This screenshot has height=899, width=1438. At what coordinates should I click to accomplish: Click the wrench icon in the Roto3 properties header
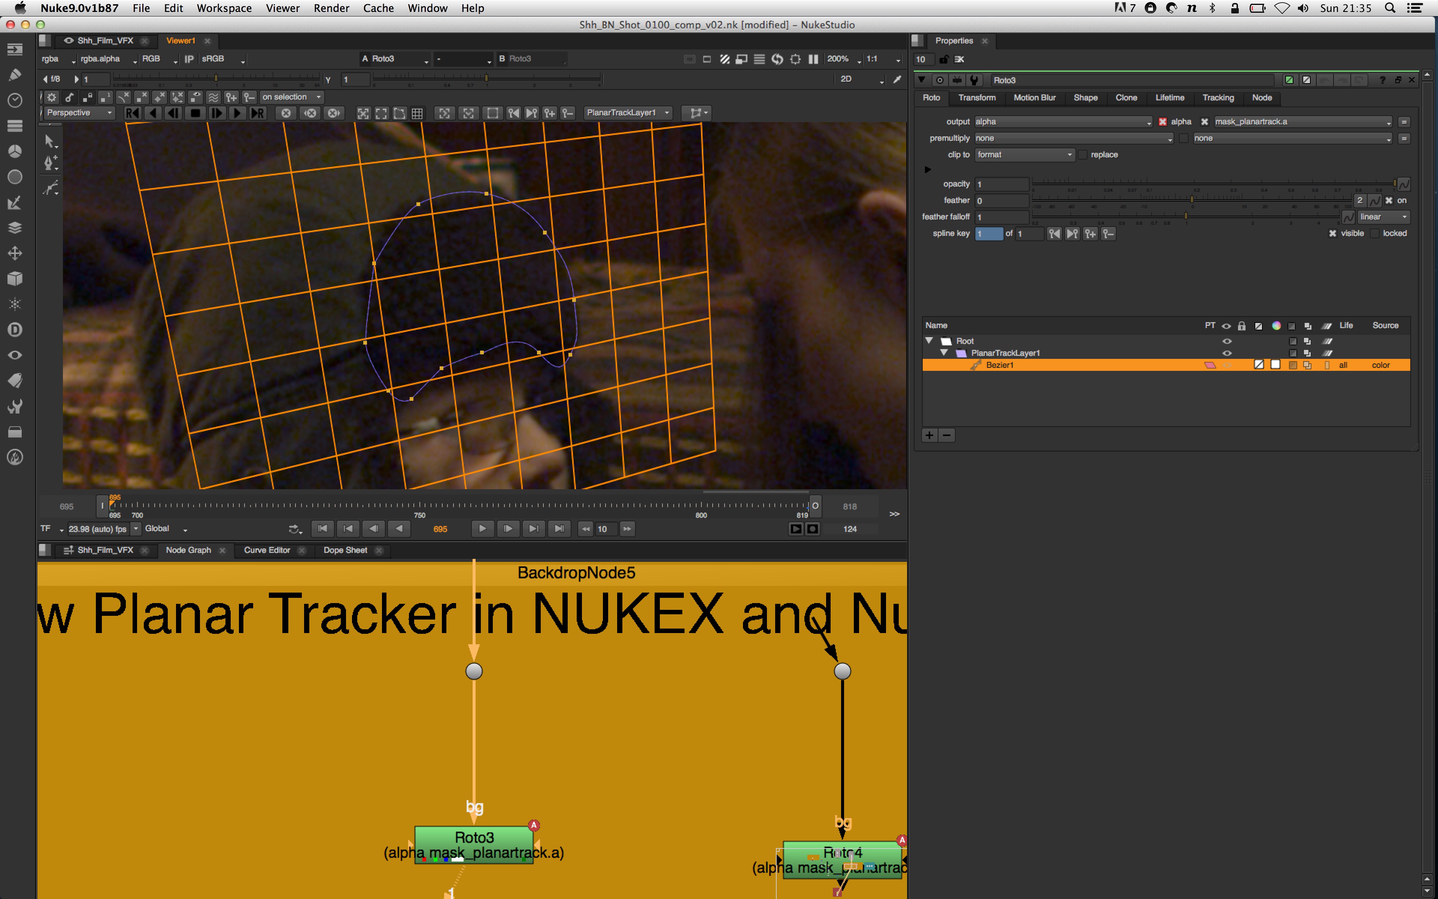(975, 80)
